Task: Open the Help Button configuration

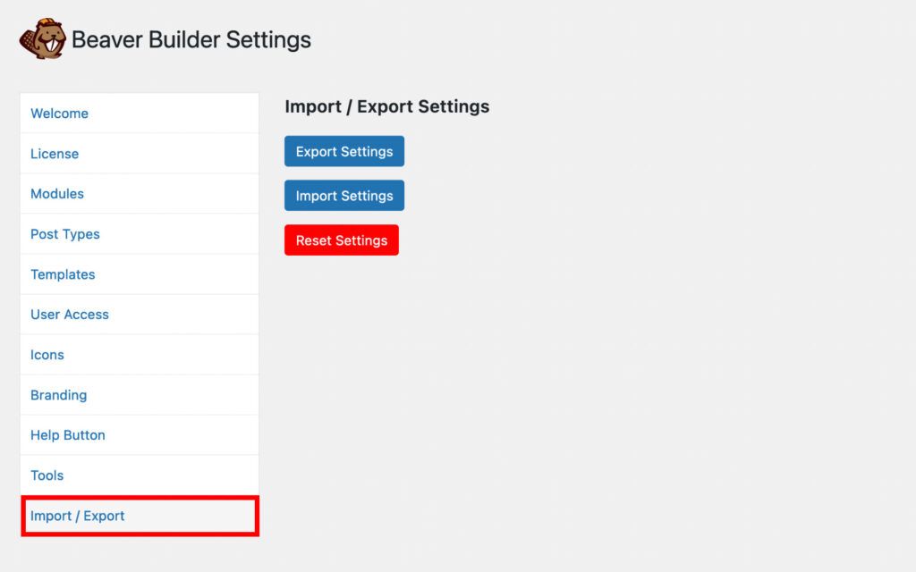Action: coord(67,434)
